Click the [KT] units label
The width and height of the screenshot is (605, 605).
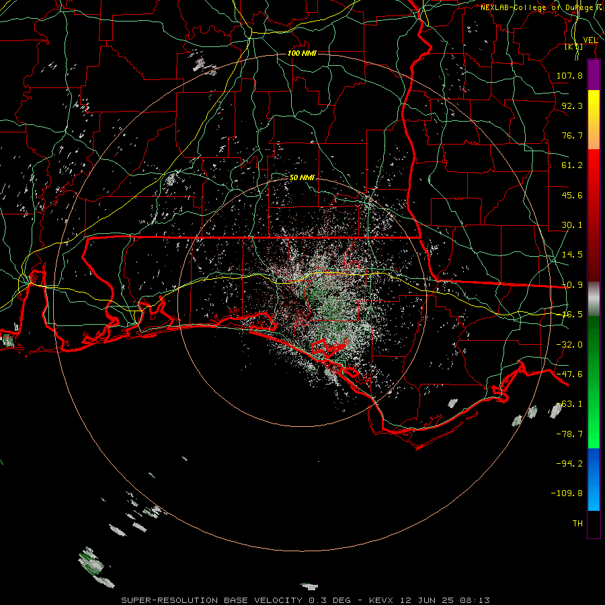tap(574, 46)
